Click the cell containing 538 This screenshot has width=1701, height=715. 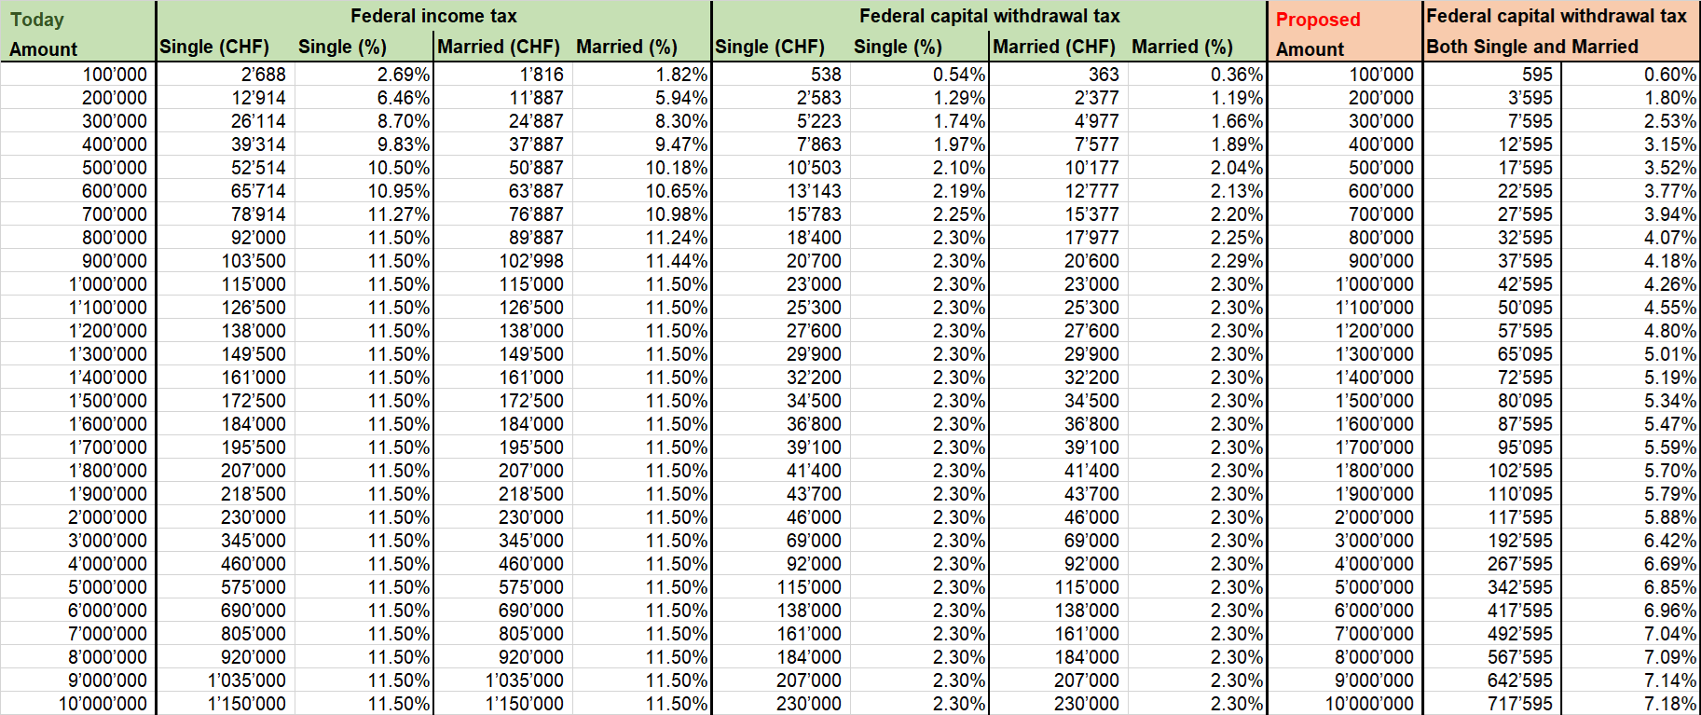(x=781, y=75)
